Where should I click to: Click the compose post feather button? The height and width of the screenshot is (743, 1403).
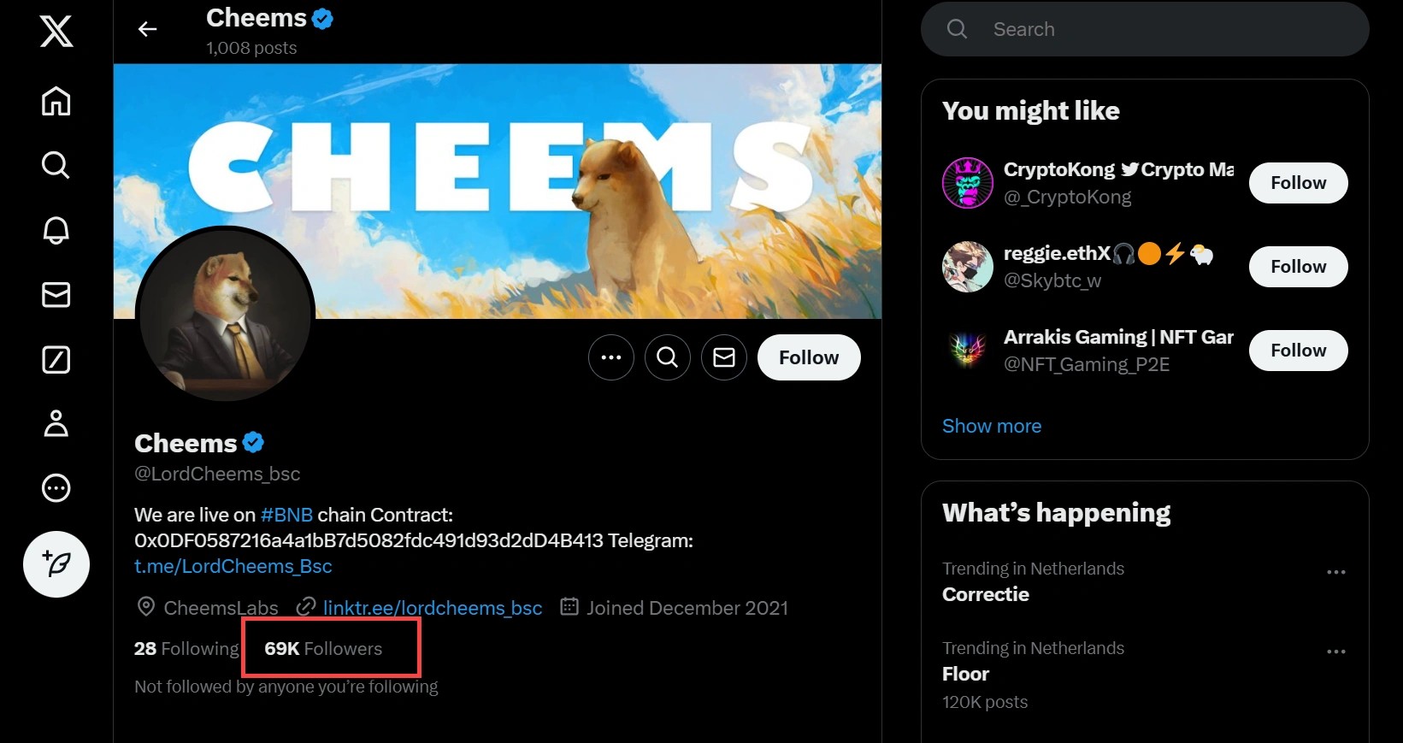click(56, 564)
